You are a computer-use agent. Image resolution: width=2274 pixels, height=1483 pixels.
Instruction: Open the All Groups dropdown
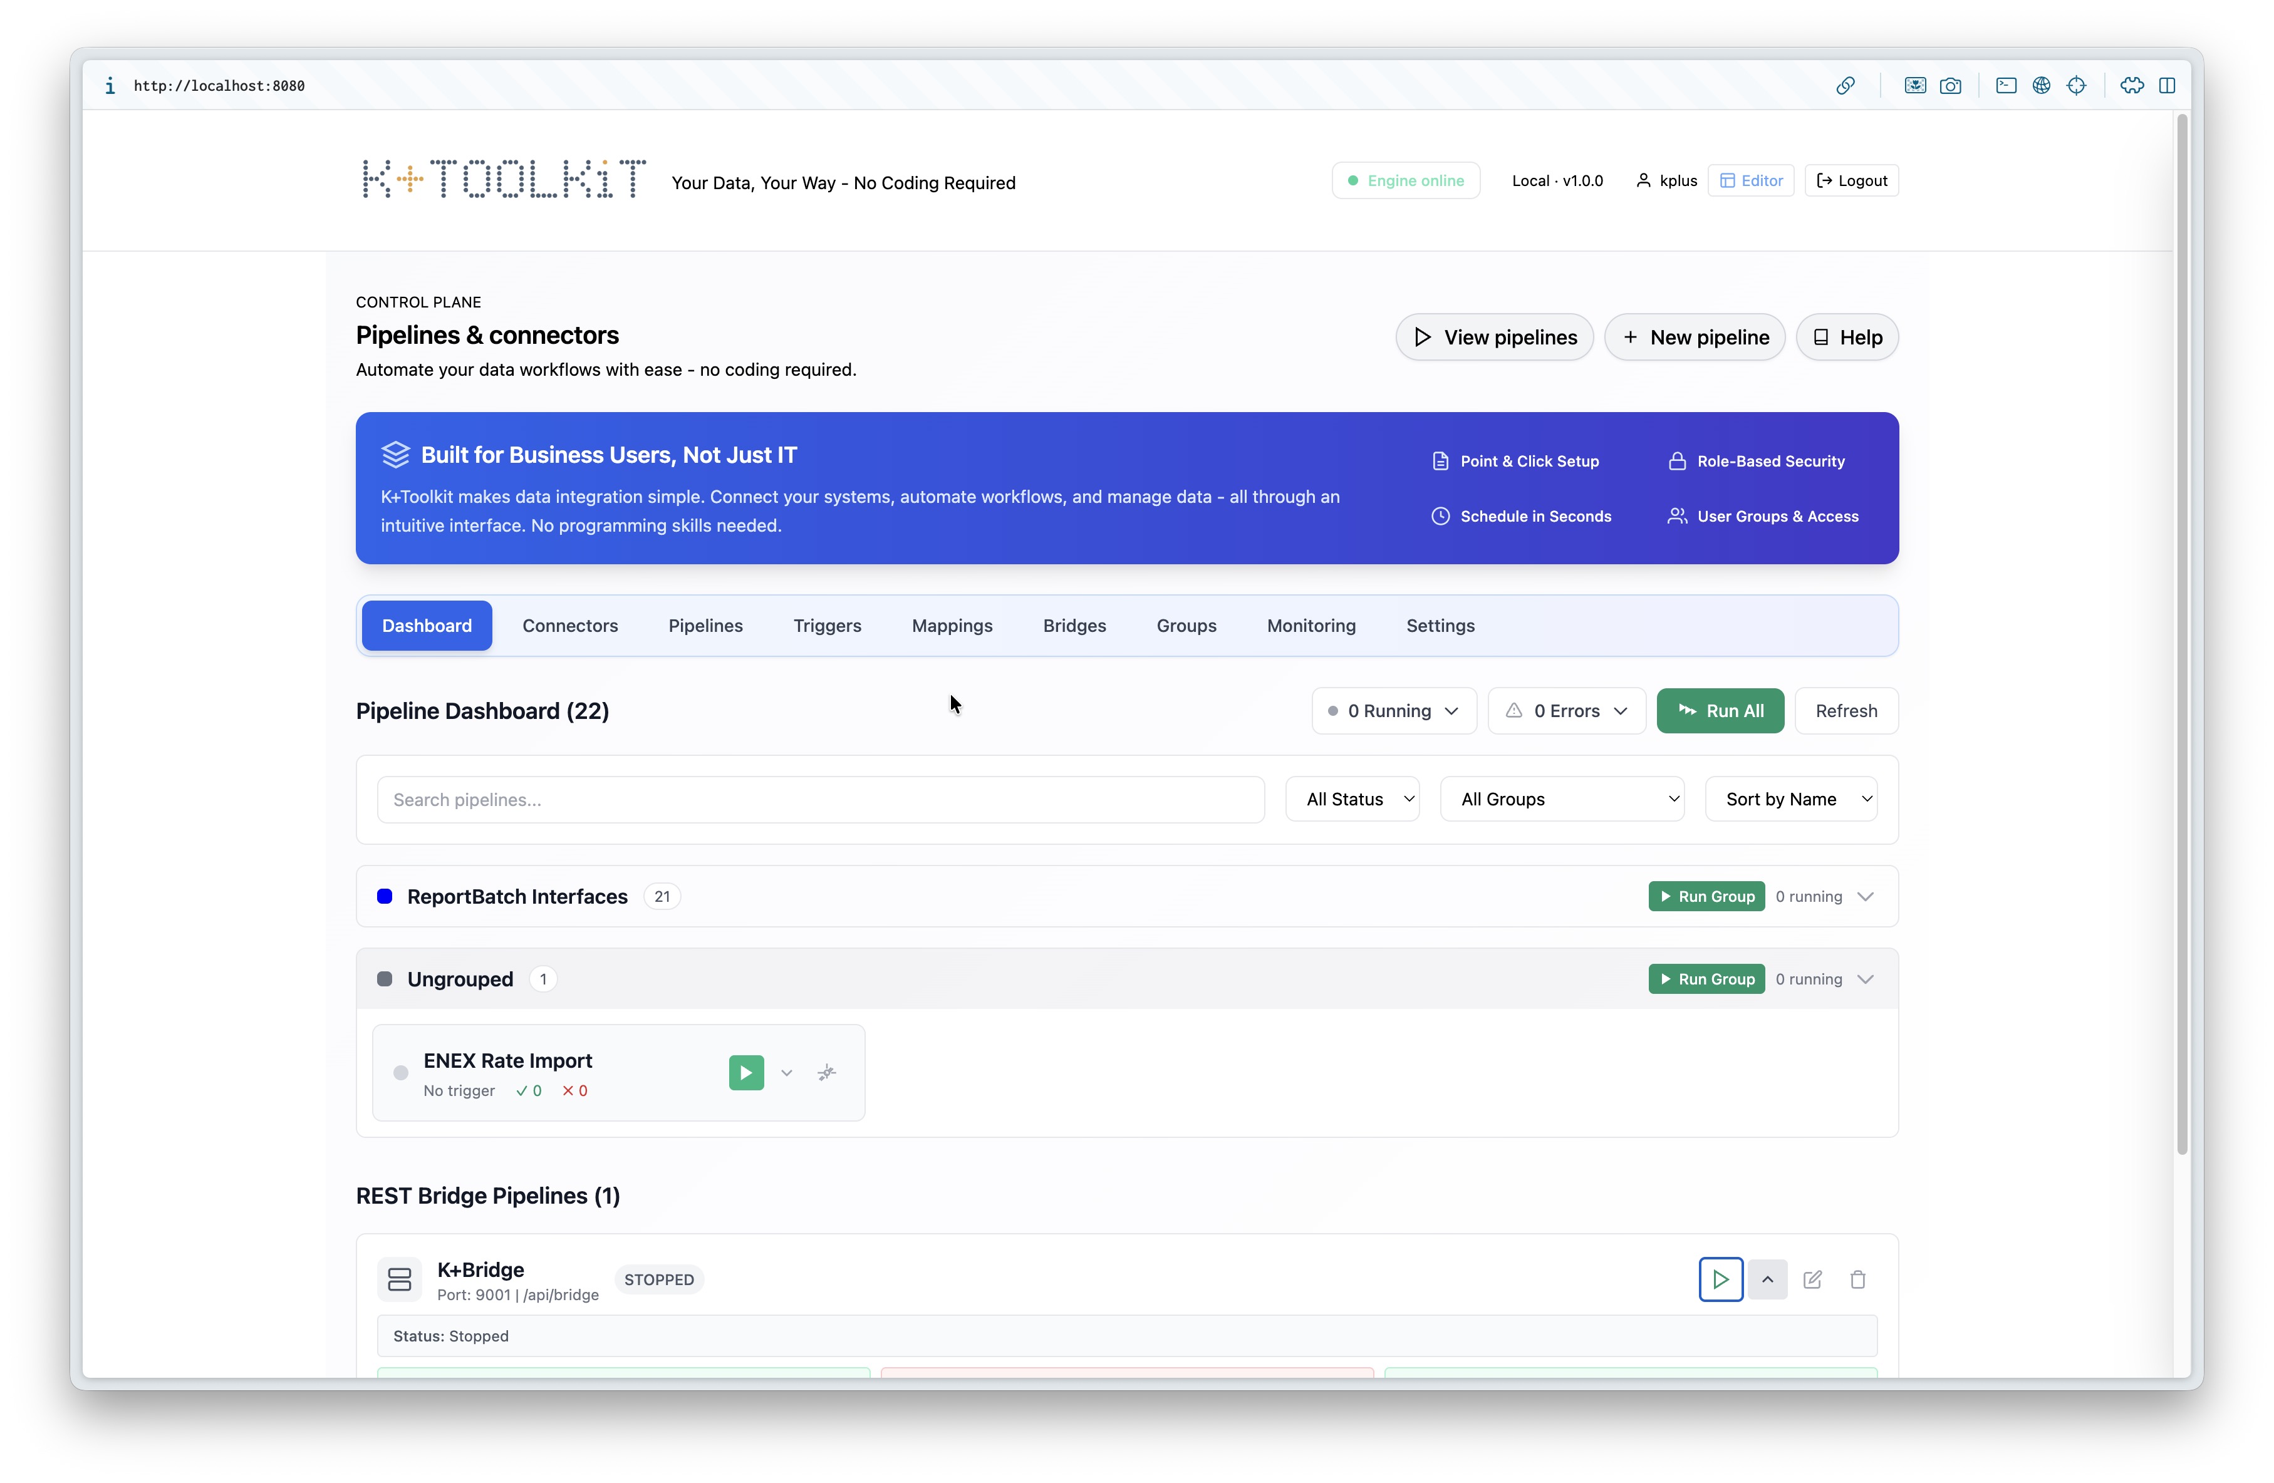coord(1562,798)
